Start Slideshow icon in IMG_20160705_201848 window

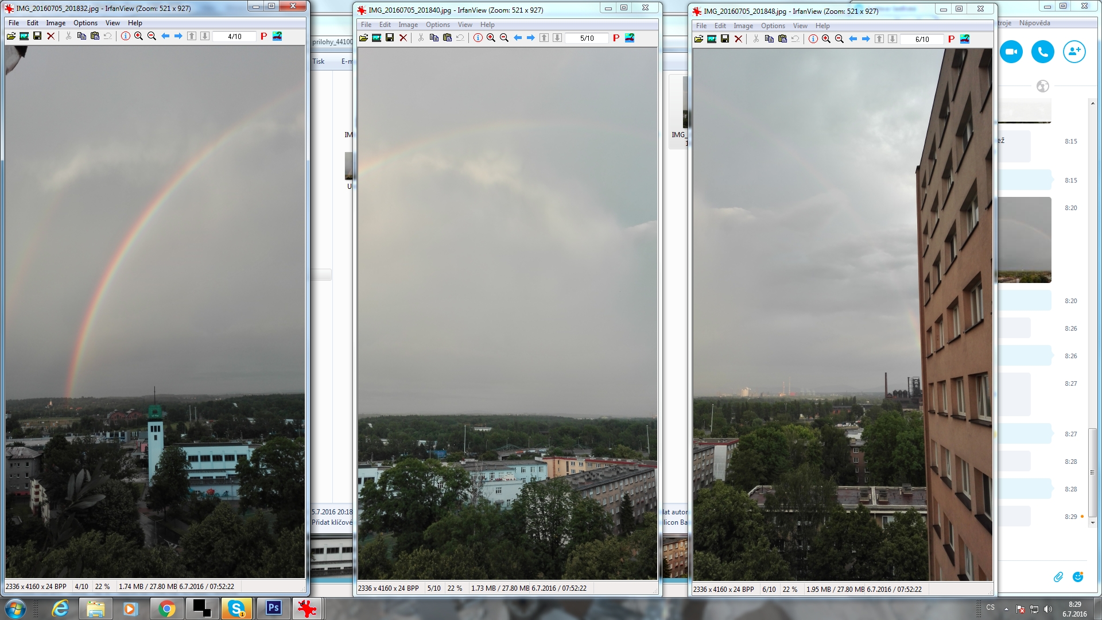(x=712, y=39)
